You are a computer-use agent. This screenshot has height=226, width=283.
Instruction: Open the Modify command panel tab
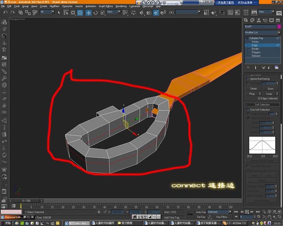[252, 20]
